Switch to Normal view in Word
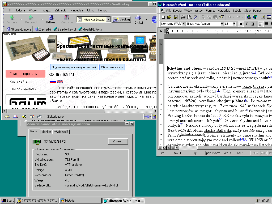272x204 pixels. pos(160,148)
